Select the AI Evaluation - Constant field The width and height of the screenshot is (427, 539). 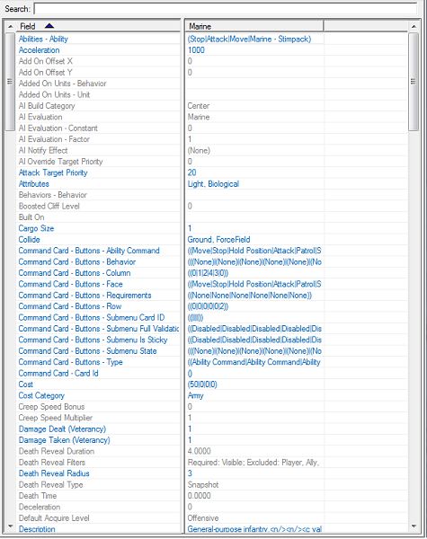click(98, 128)
